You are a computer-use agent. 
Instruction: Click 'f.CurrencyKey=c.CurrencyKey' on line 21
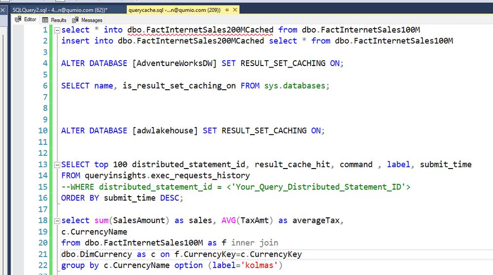(238, 254)
